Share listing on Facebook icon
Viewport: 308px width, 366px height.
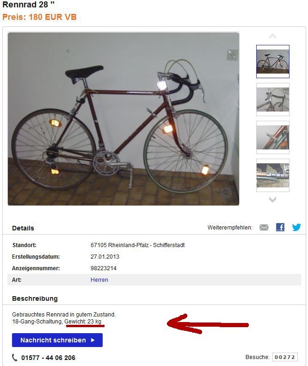[x=280, y=227]
